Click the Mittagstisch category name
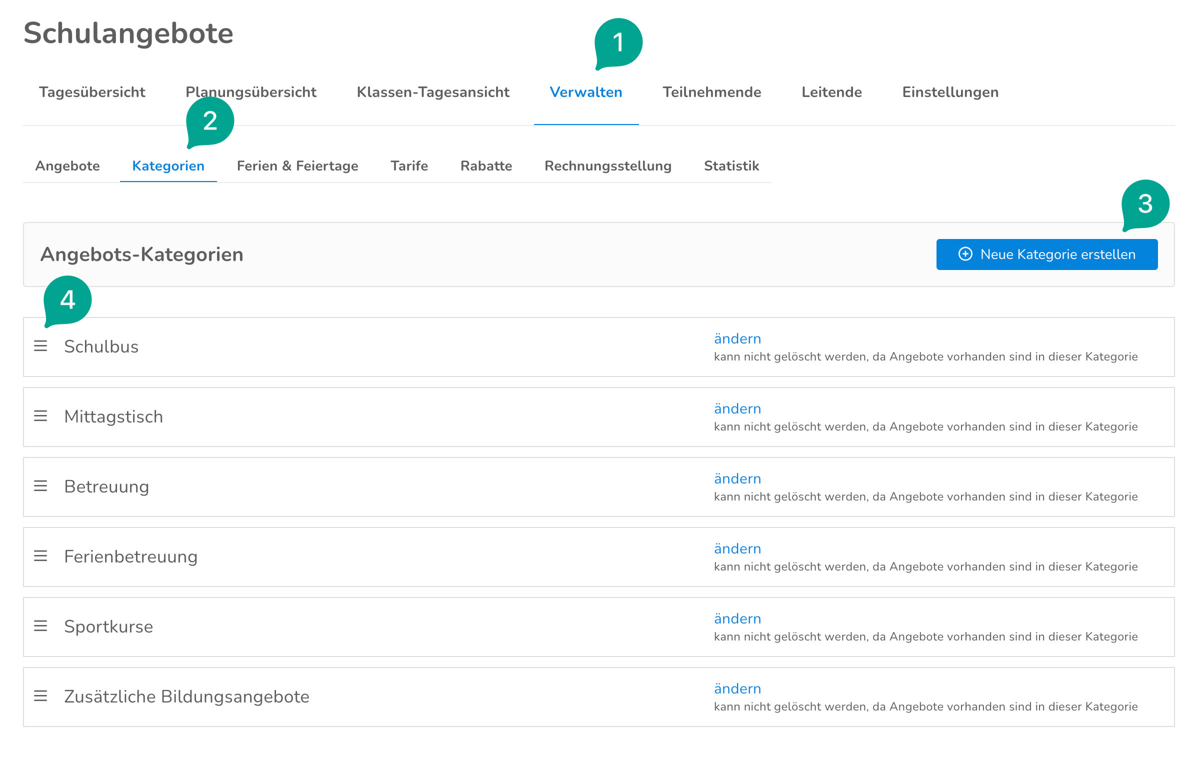The height and width of the screenshot is (762, 1203). 113,416
